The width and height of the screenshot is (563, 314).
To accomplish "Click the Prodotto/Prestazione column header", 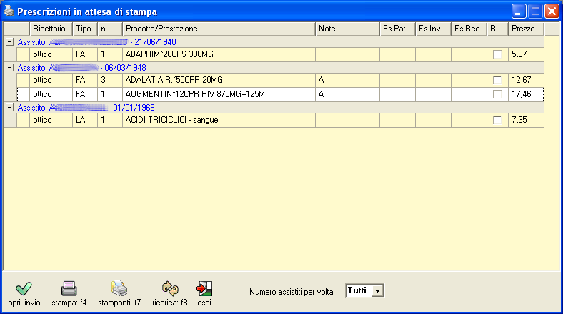I will [x=218, y=29].
